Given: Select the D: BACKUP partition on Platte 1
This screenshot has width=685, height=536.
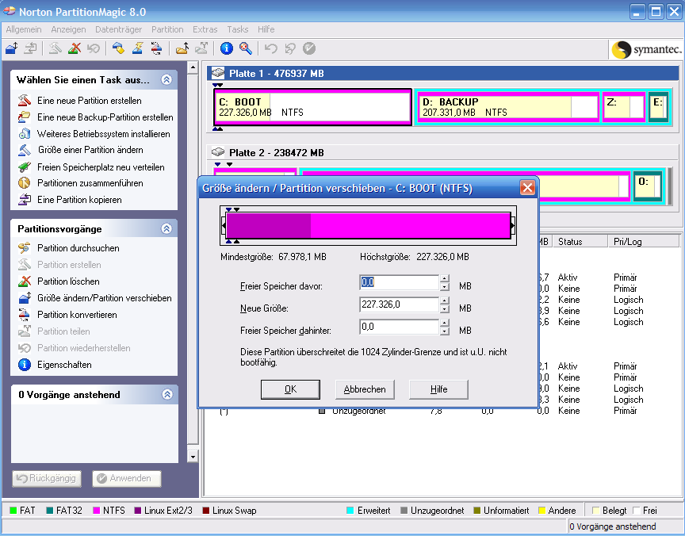Looking at the screenshot, I should coord(507,107).
